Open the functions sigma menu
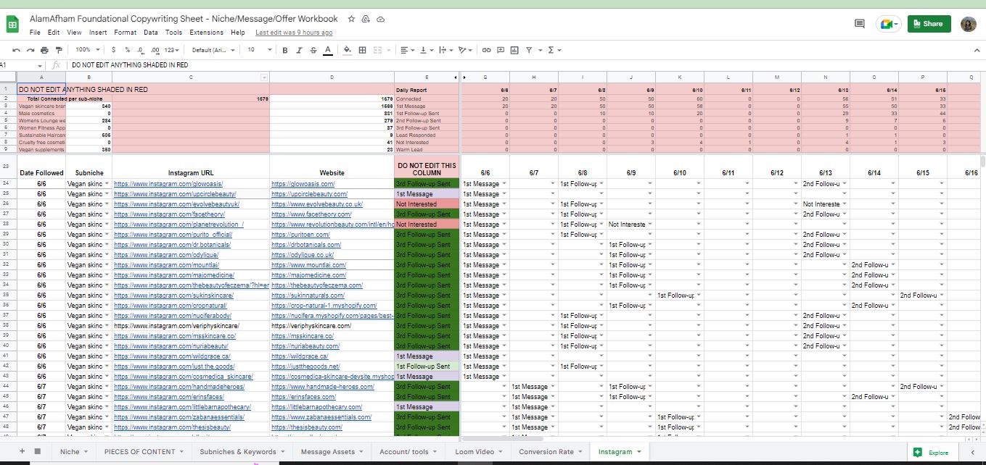 [554, 50]
